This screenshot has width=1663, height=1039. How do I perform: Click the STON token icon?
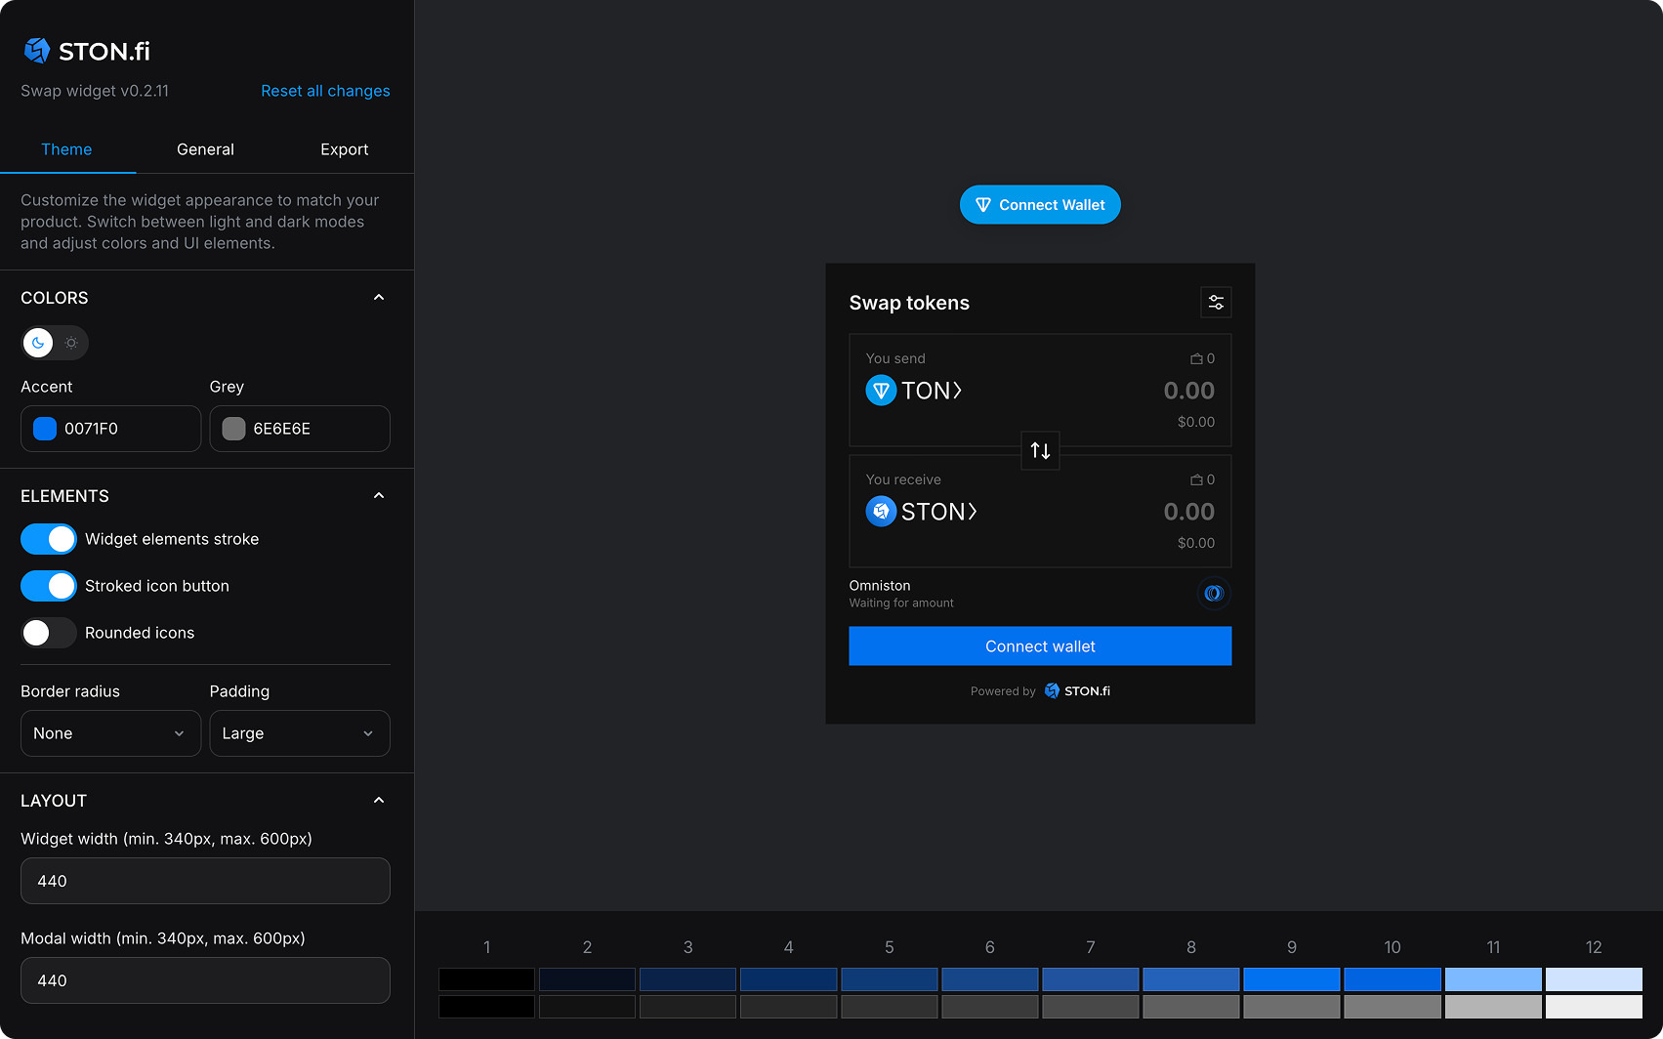tap(881, 512)
